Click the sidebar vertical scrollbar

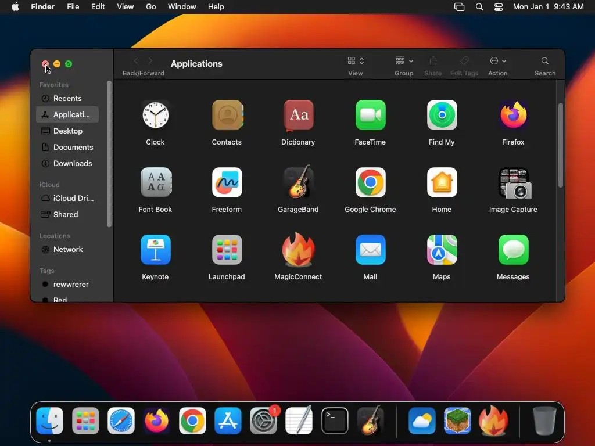pos(109,154)
